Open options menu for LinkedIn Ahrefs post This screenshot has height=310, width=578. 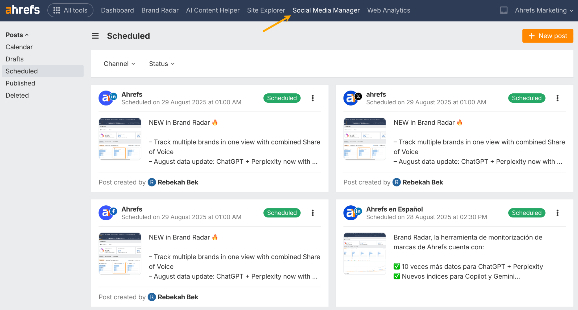point(312,98)
